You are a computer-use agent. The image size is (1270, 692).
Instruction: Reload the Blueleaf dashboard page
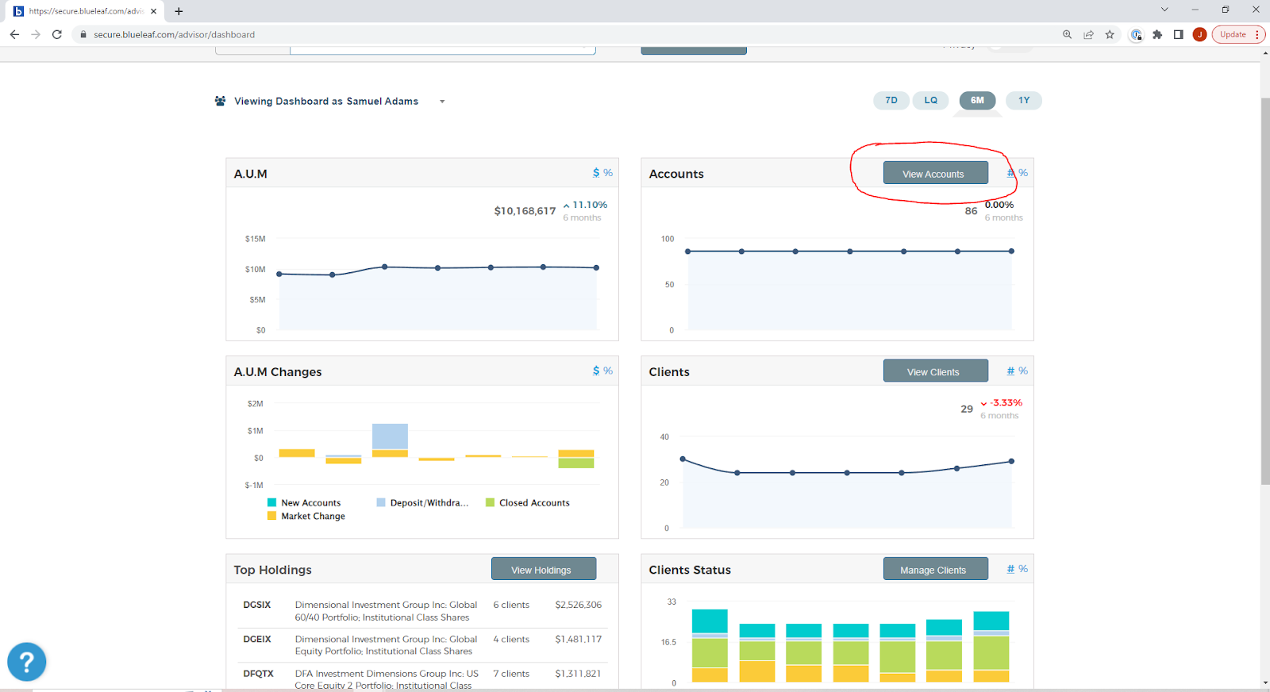tap(57, 35)
